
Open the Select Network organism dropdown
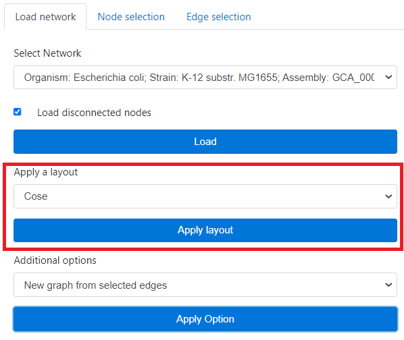[x=205, y=77]
